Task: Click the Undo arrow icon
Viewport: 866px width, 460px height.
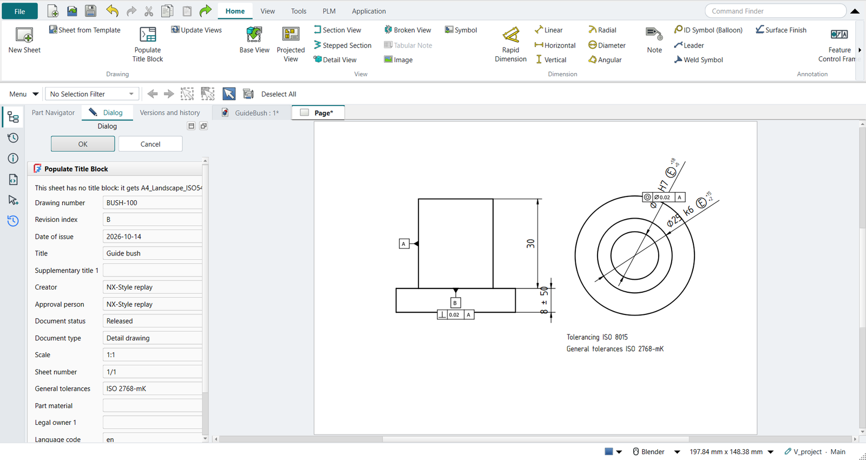Action: [112, 11]
